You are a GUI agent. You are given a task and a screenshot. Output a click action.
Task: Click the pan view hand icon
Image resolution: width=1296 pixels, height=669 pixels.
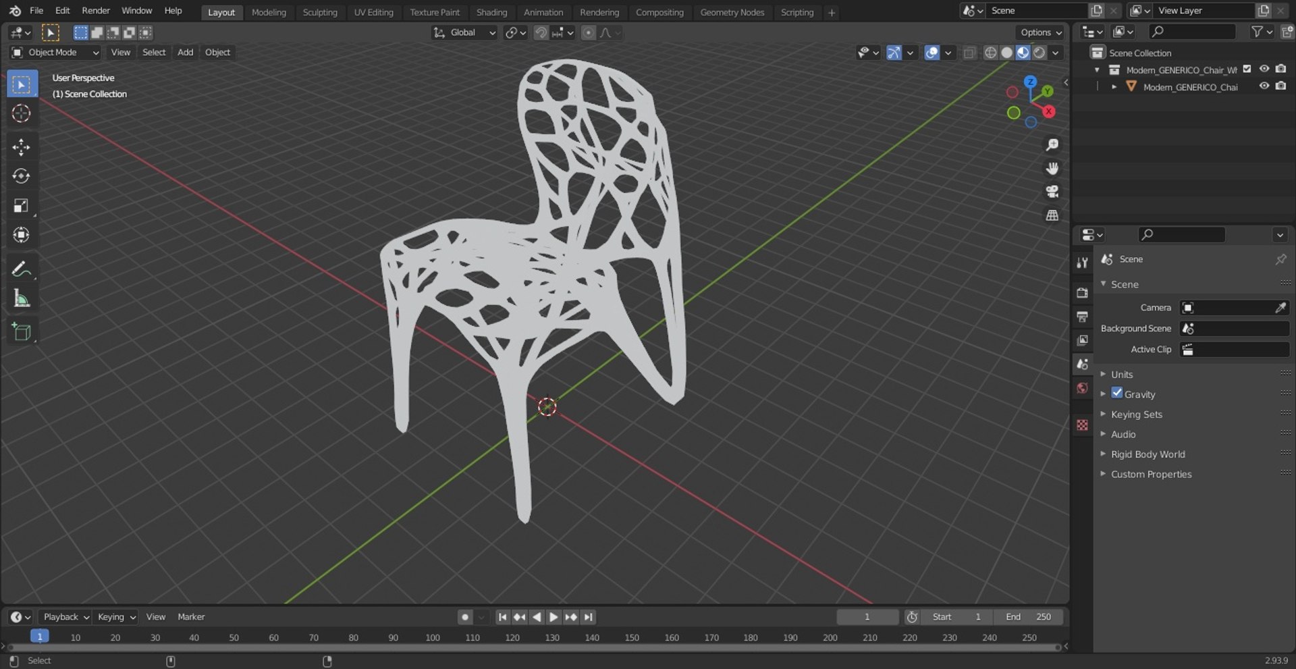(x=1052, y=168)
